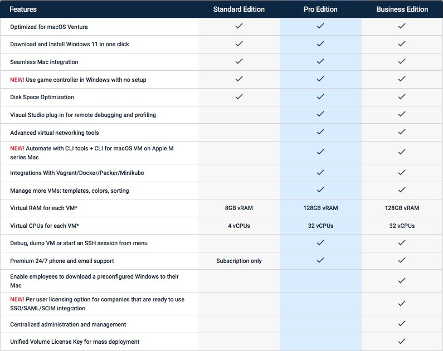Click the Features column header

pos(25,9)
